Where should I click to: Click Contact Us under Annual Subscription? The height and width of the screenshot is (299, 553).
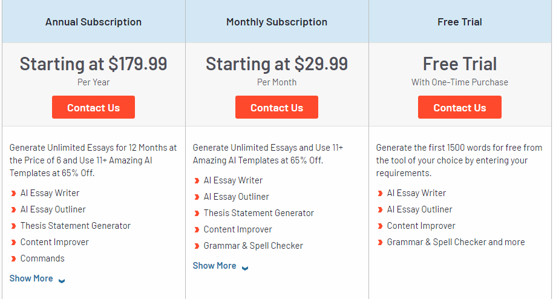[93, 108]
